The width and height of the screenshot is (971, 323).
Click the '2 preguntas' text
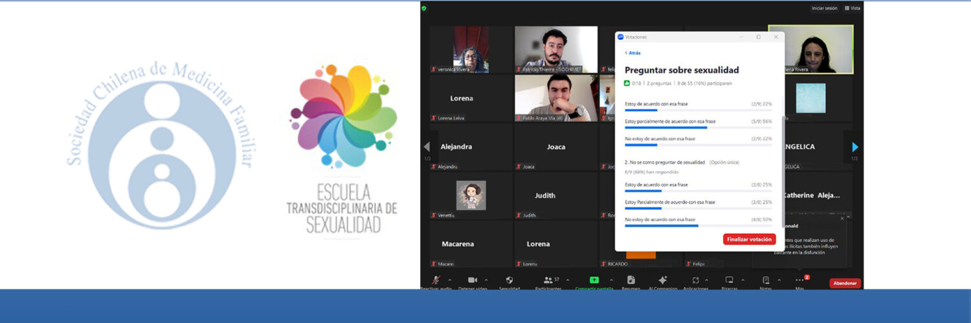coord(658,83)
